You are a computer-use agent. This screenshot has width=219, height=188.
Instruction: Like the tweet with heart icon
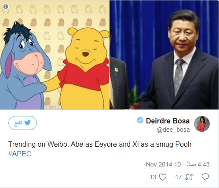[163, 177]
